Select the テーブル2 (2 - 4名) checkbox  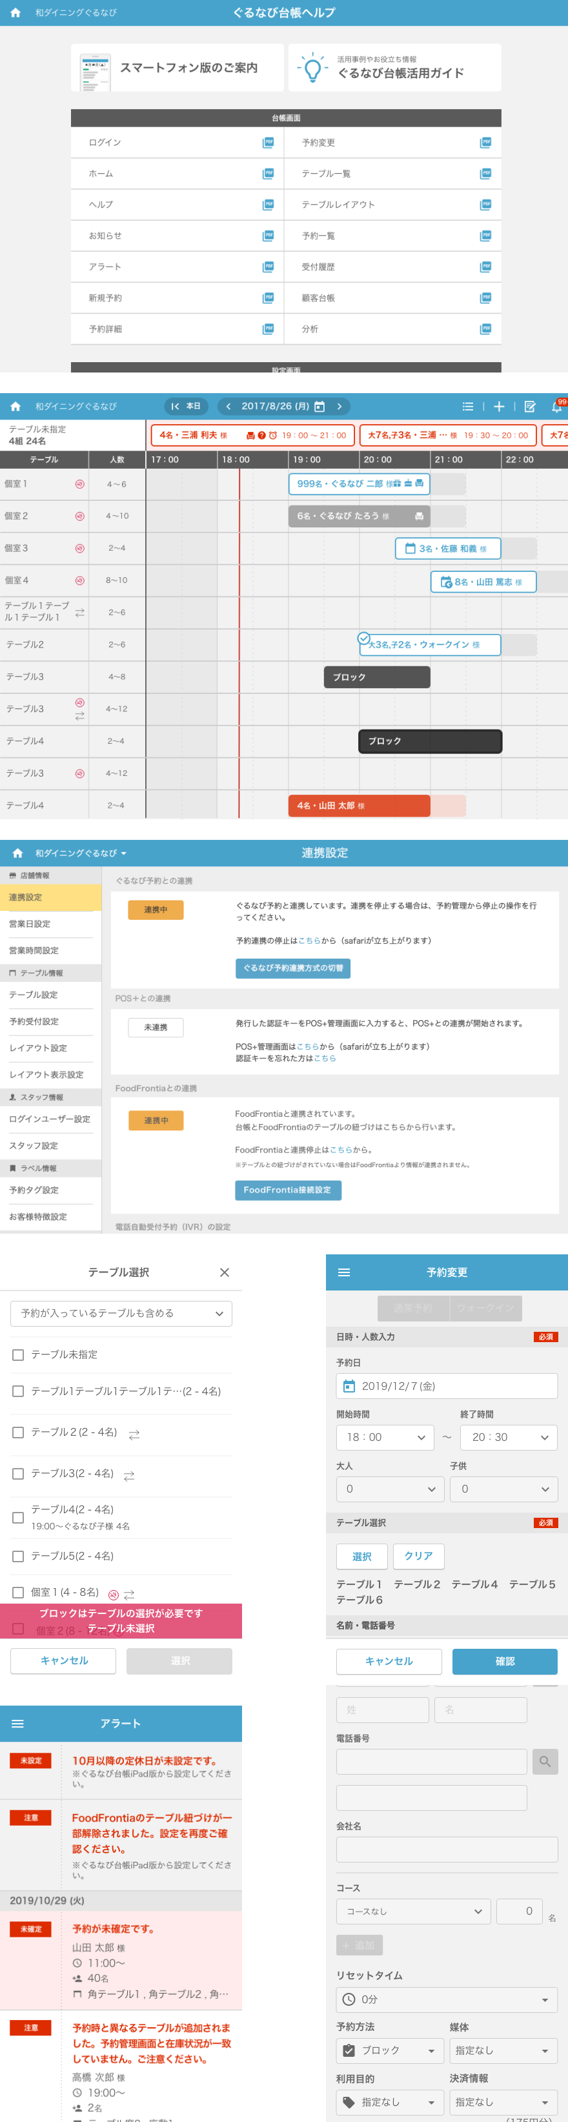click(x=18, y=1433)
